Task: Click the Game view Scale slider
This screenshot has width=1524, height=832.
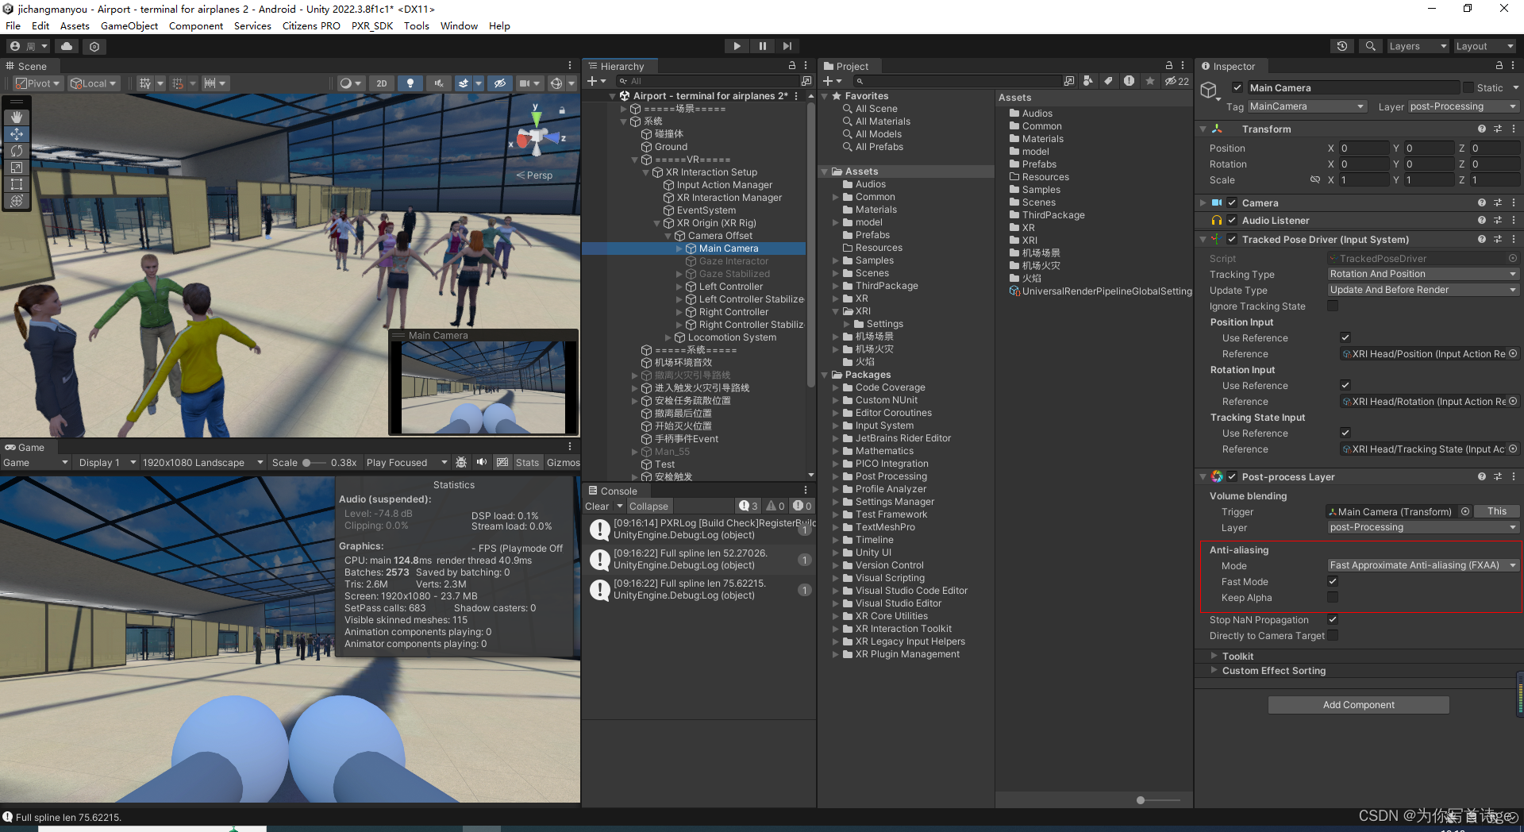Action: [306, 462]
